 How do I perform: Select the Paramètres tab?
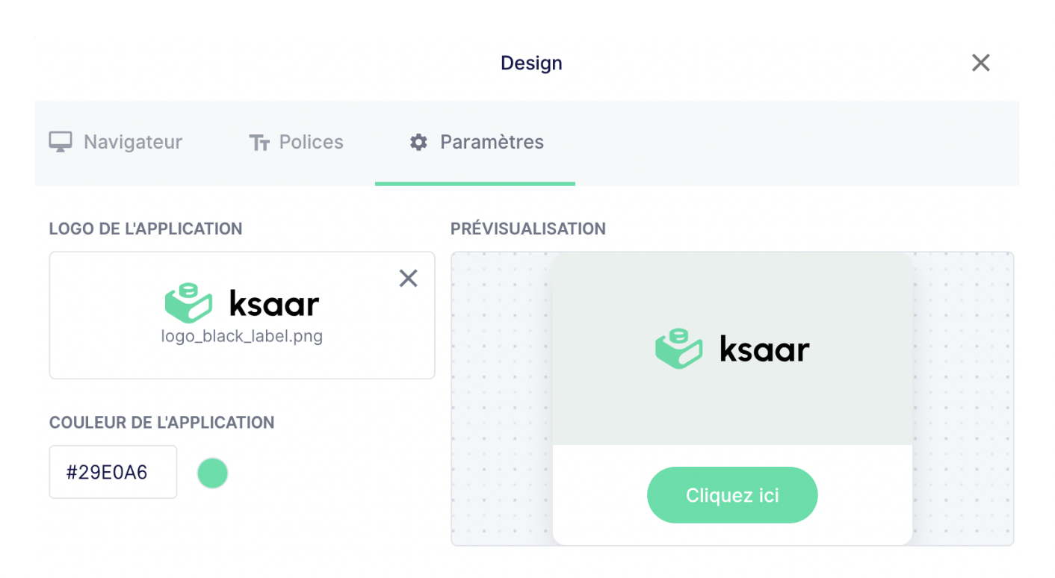click(475, 142)
